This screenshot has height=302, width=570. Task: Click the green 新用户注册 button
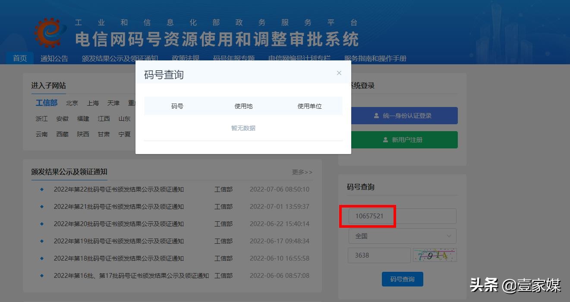click(402, 139)
